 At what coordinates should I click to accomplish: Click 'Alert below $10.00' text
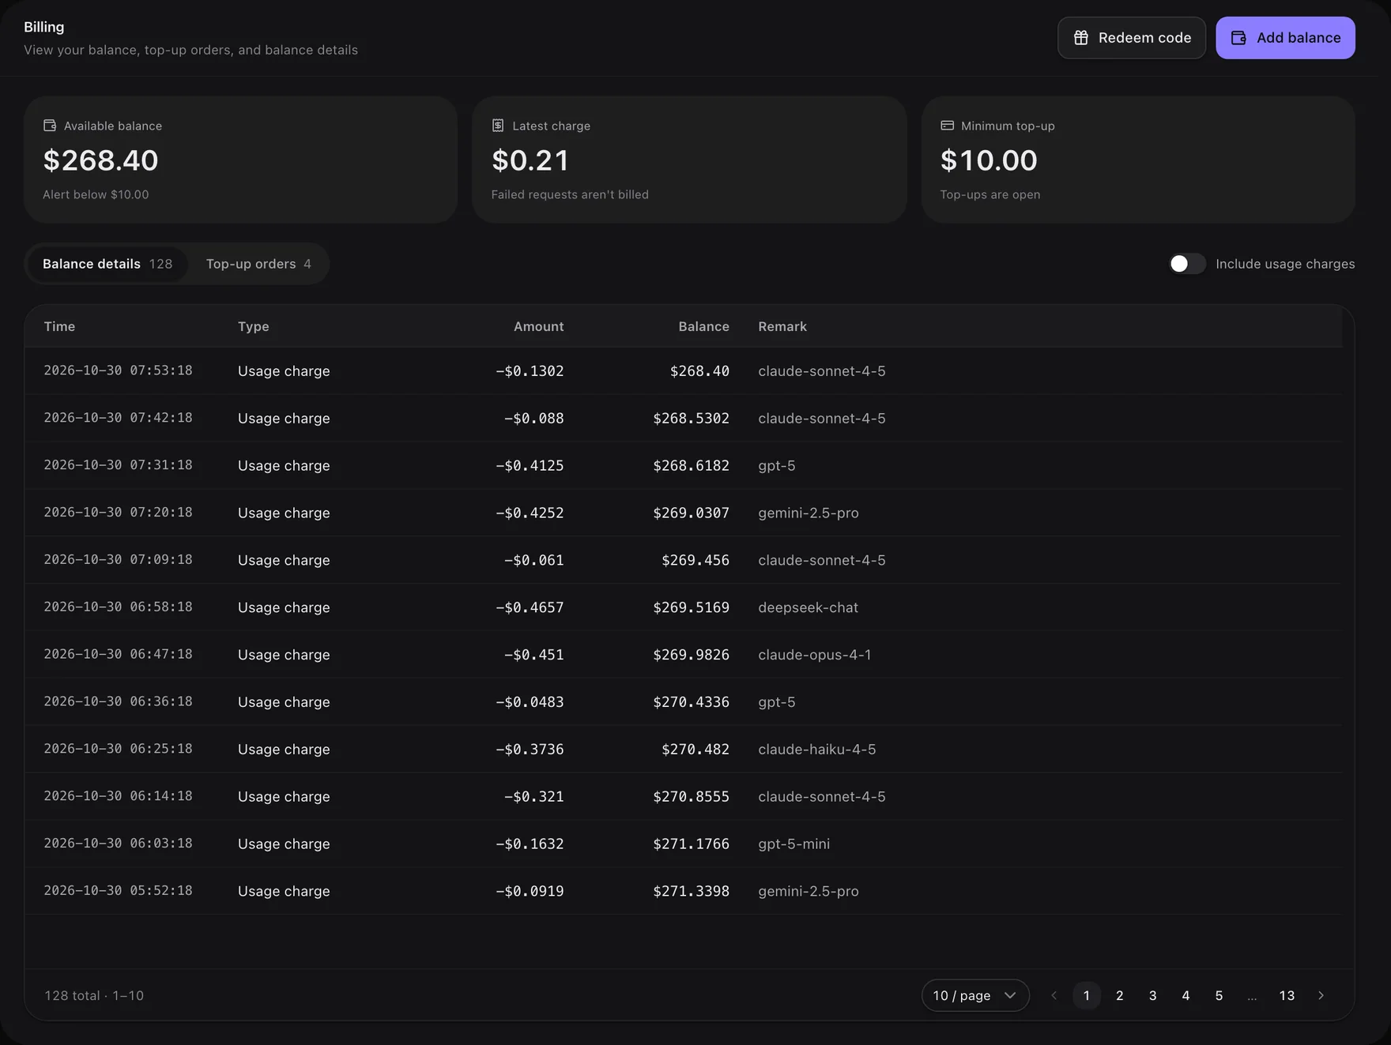click(96, 194)
